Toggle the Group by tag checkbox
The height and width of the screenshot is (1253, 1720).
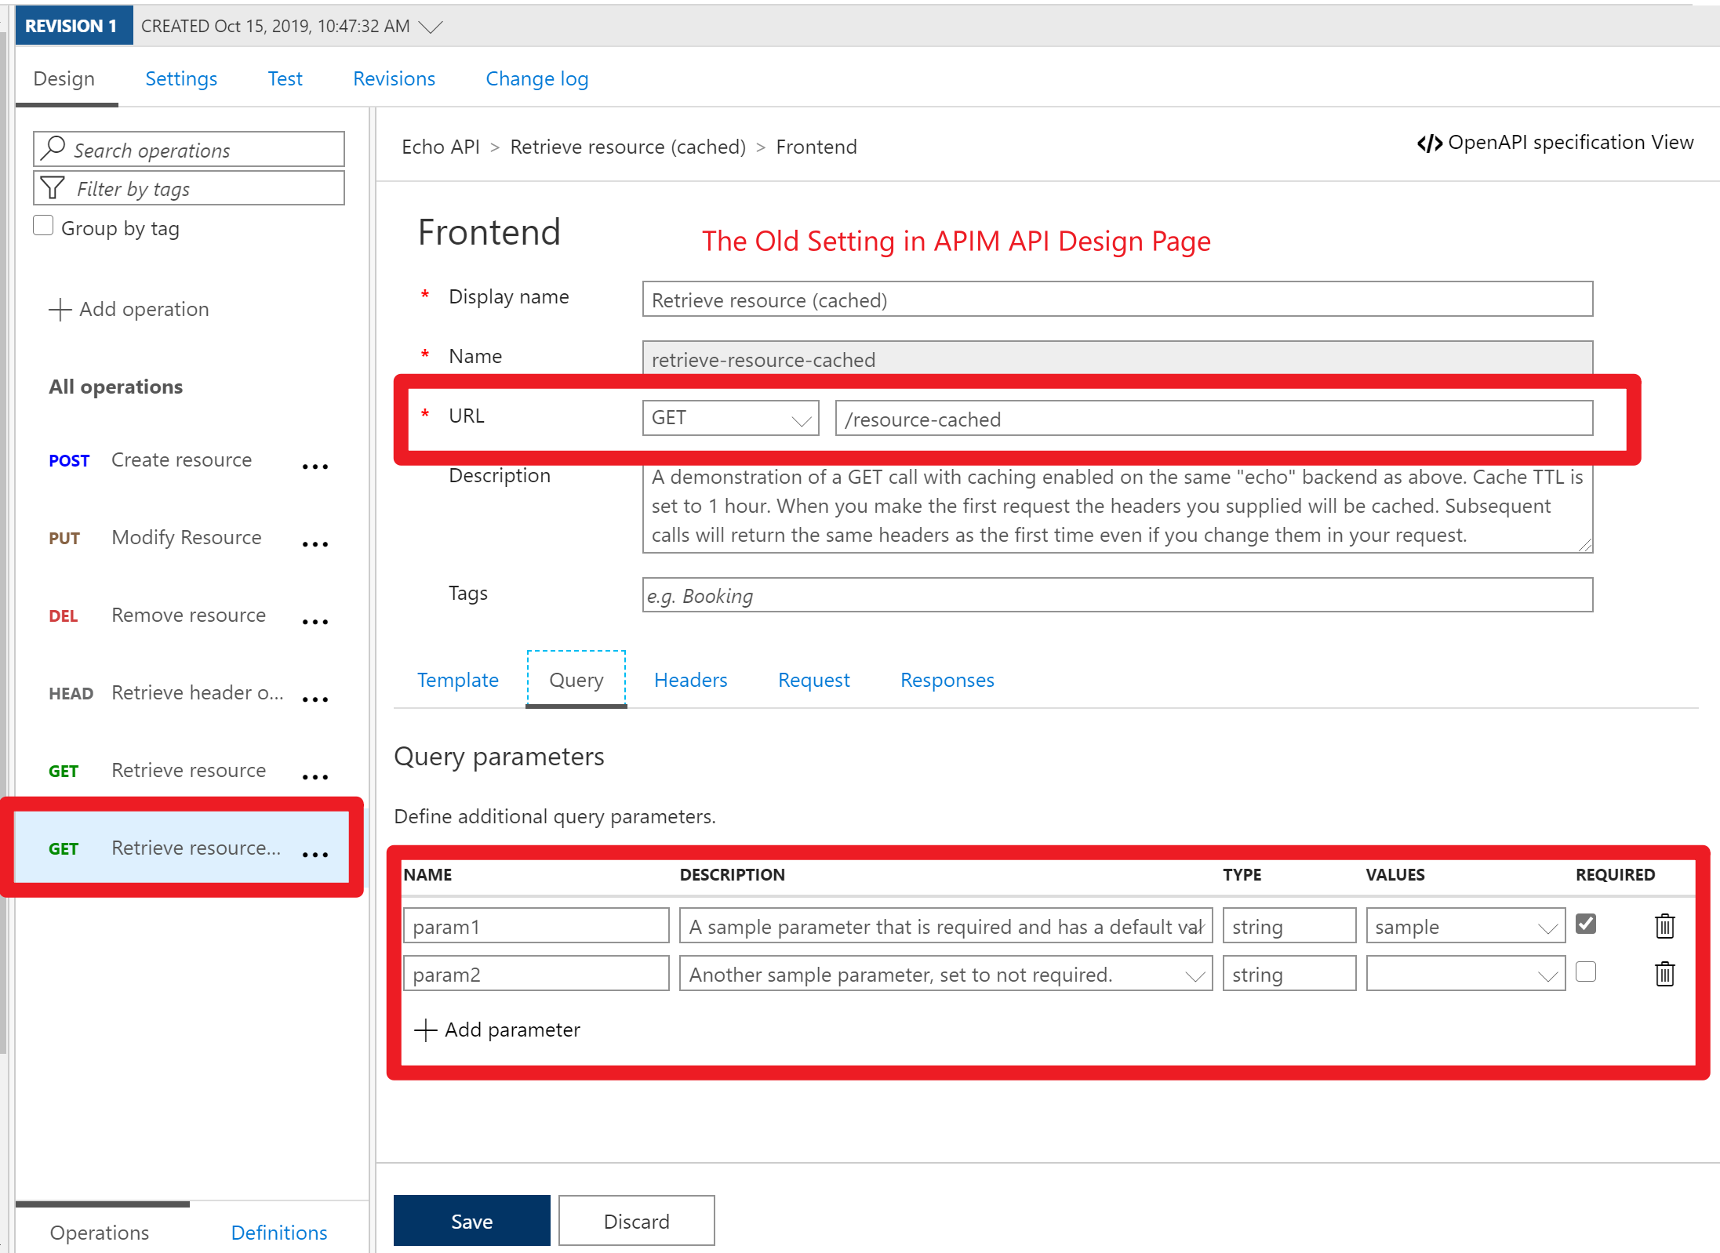click(44, 227)
